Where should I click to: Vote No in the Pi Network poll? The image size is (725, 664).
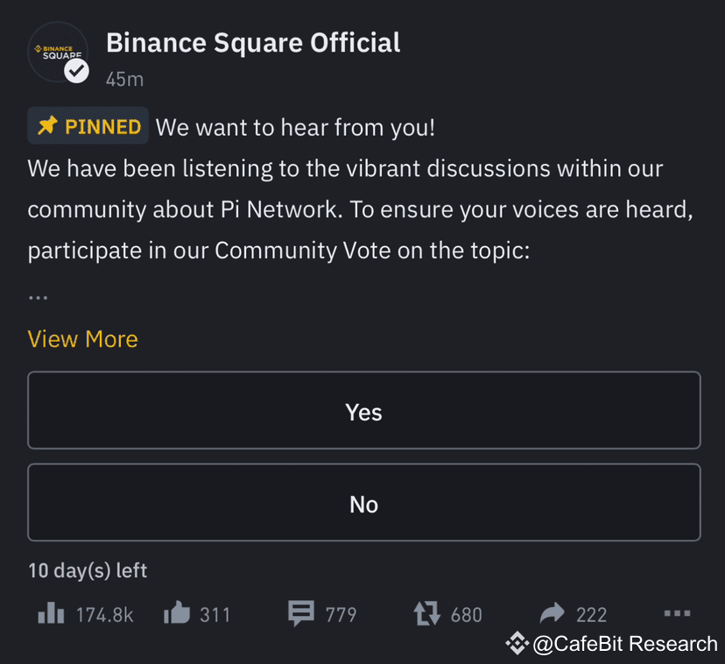point(362,503)
